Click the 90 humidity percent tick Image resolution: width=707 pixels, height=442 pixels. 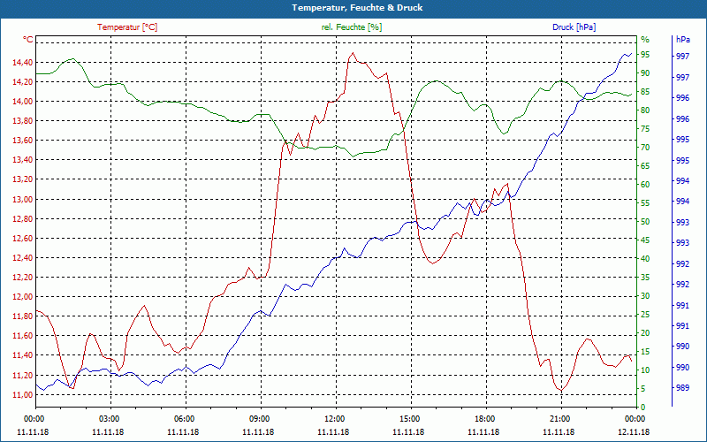coord(645,73)
